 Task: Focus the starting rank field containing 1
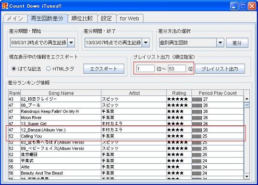click(146, 69)
